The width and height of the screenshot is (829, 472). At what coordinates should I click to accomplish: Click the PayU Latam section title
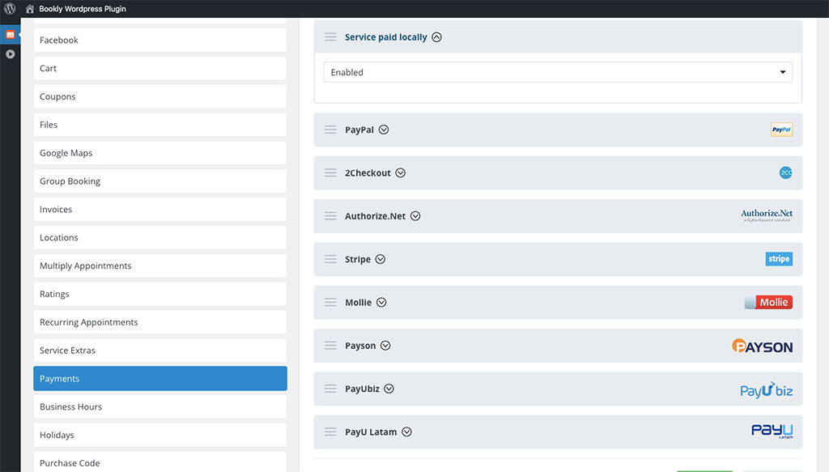[x=371, y=432]
